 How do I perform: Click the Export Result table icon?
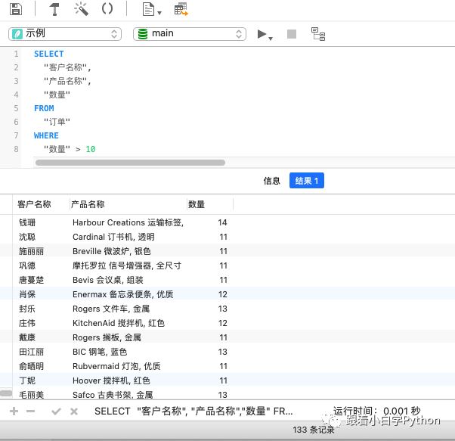[x=181, y=10]
